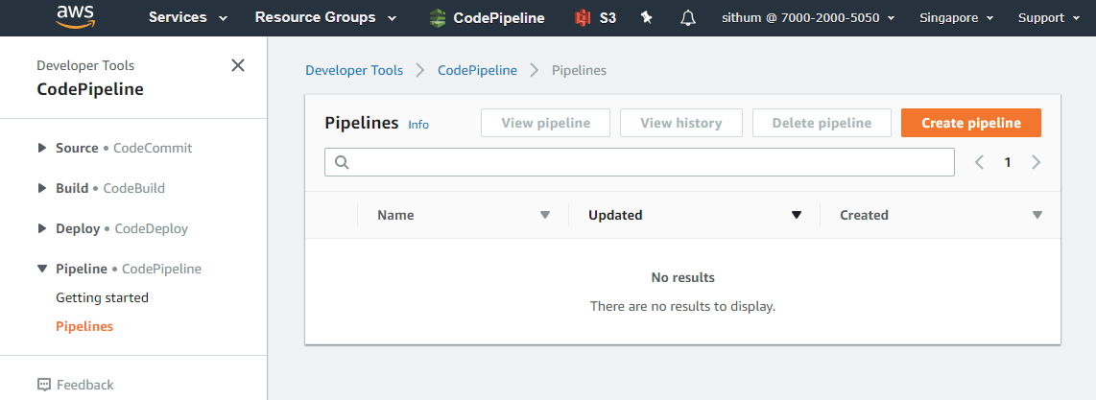The image size is (1096, 400).
Task: Click the AWS logo home icon
Action: click(x=75, y=17)
